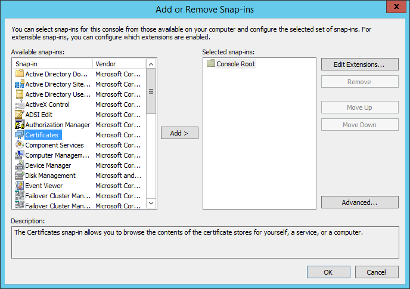
Task: Open the Edit Extensions dialog
Action: coord(359,64)
